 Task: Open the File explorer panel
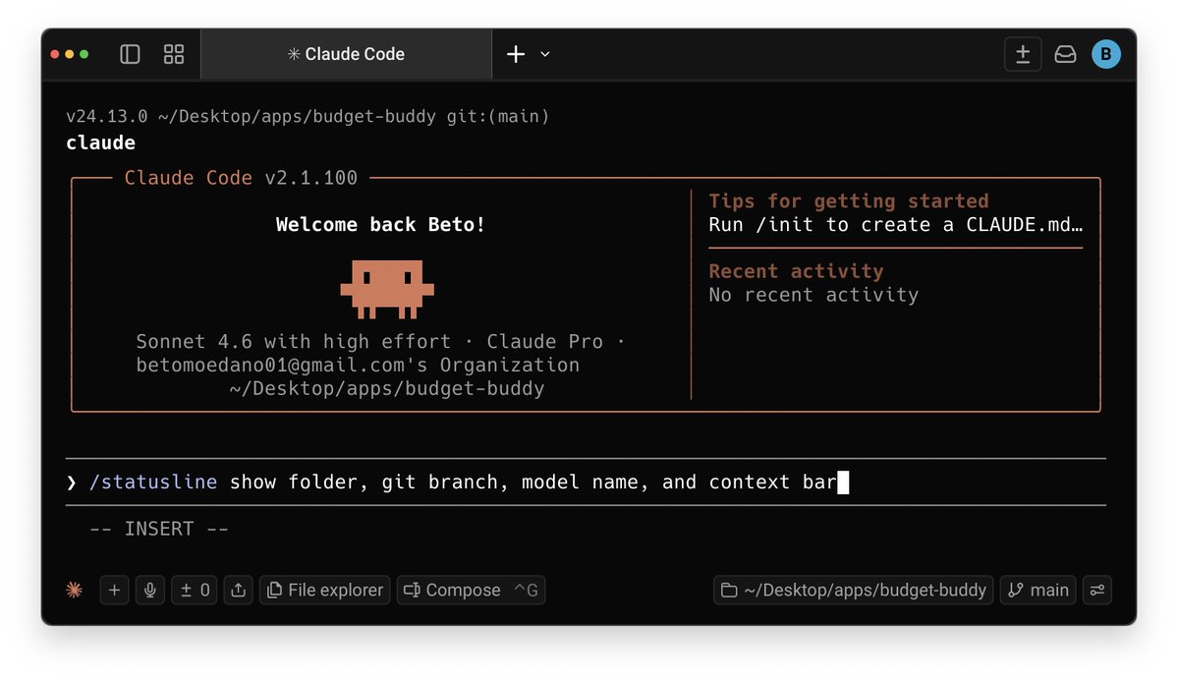coord(324,590)
